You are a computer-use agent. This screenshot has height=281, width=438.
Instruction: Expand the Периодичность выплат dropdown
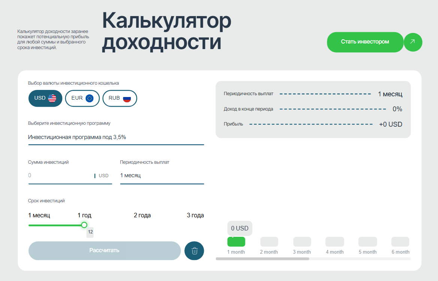pyautogui.click(x=162, y=175)
